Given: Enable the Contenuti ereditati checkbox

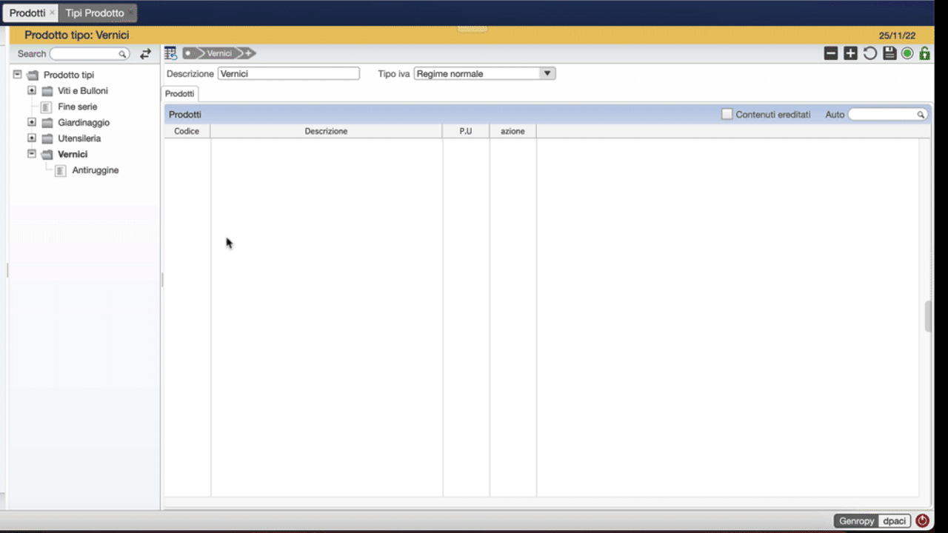Looking at the screenshot, I should [727, 114].
